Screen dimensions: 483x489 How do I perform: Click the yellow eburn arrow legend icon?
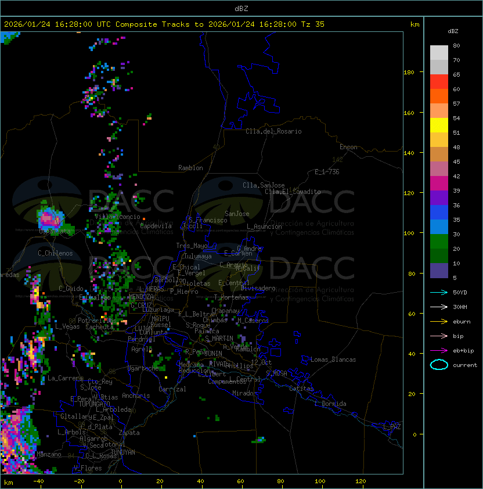pos(439,321)
